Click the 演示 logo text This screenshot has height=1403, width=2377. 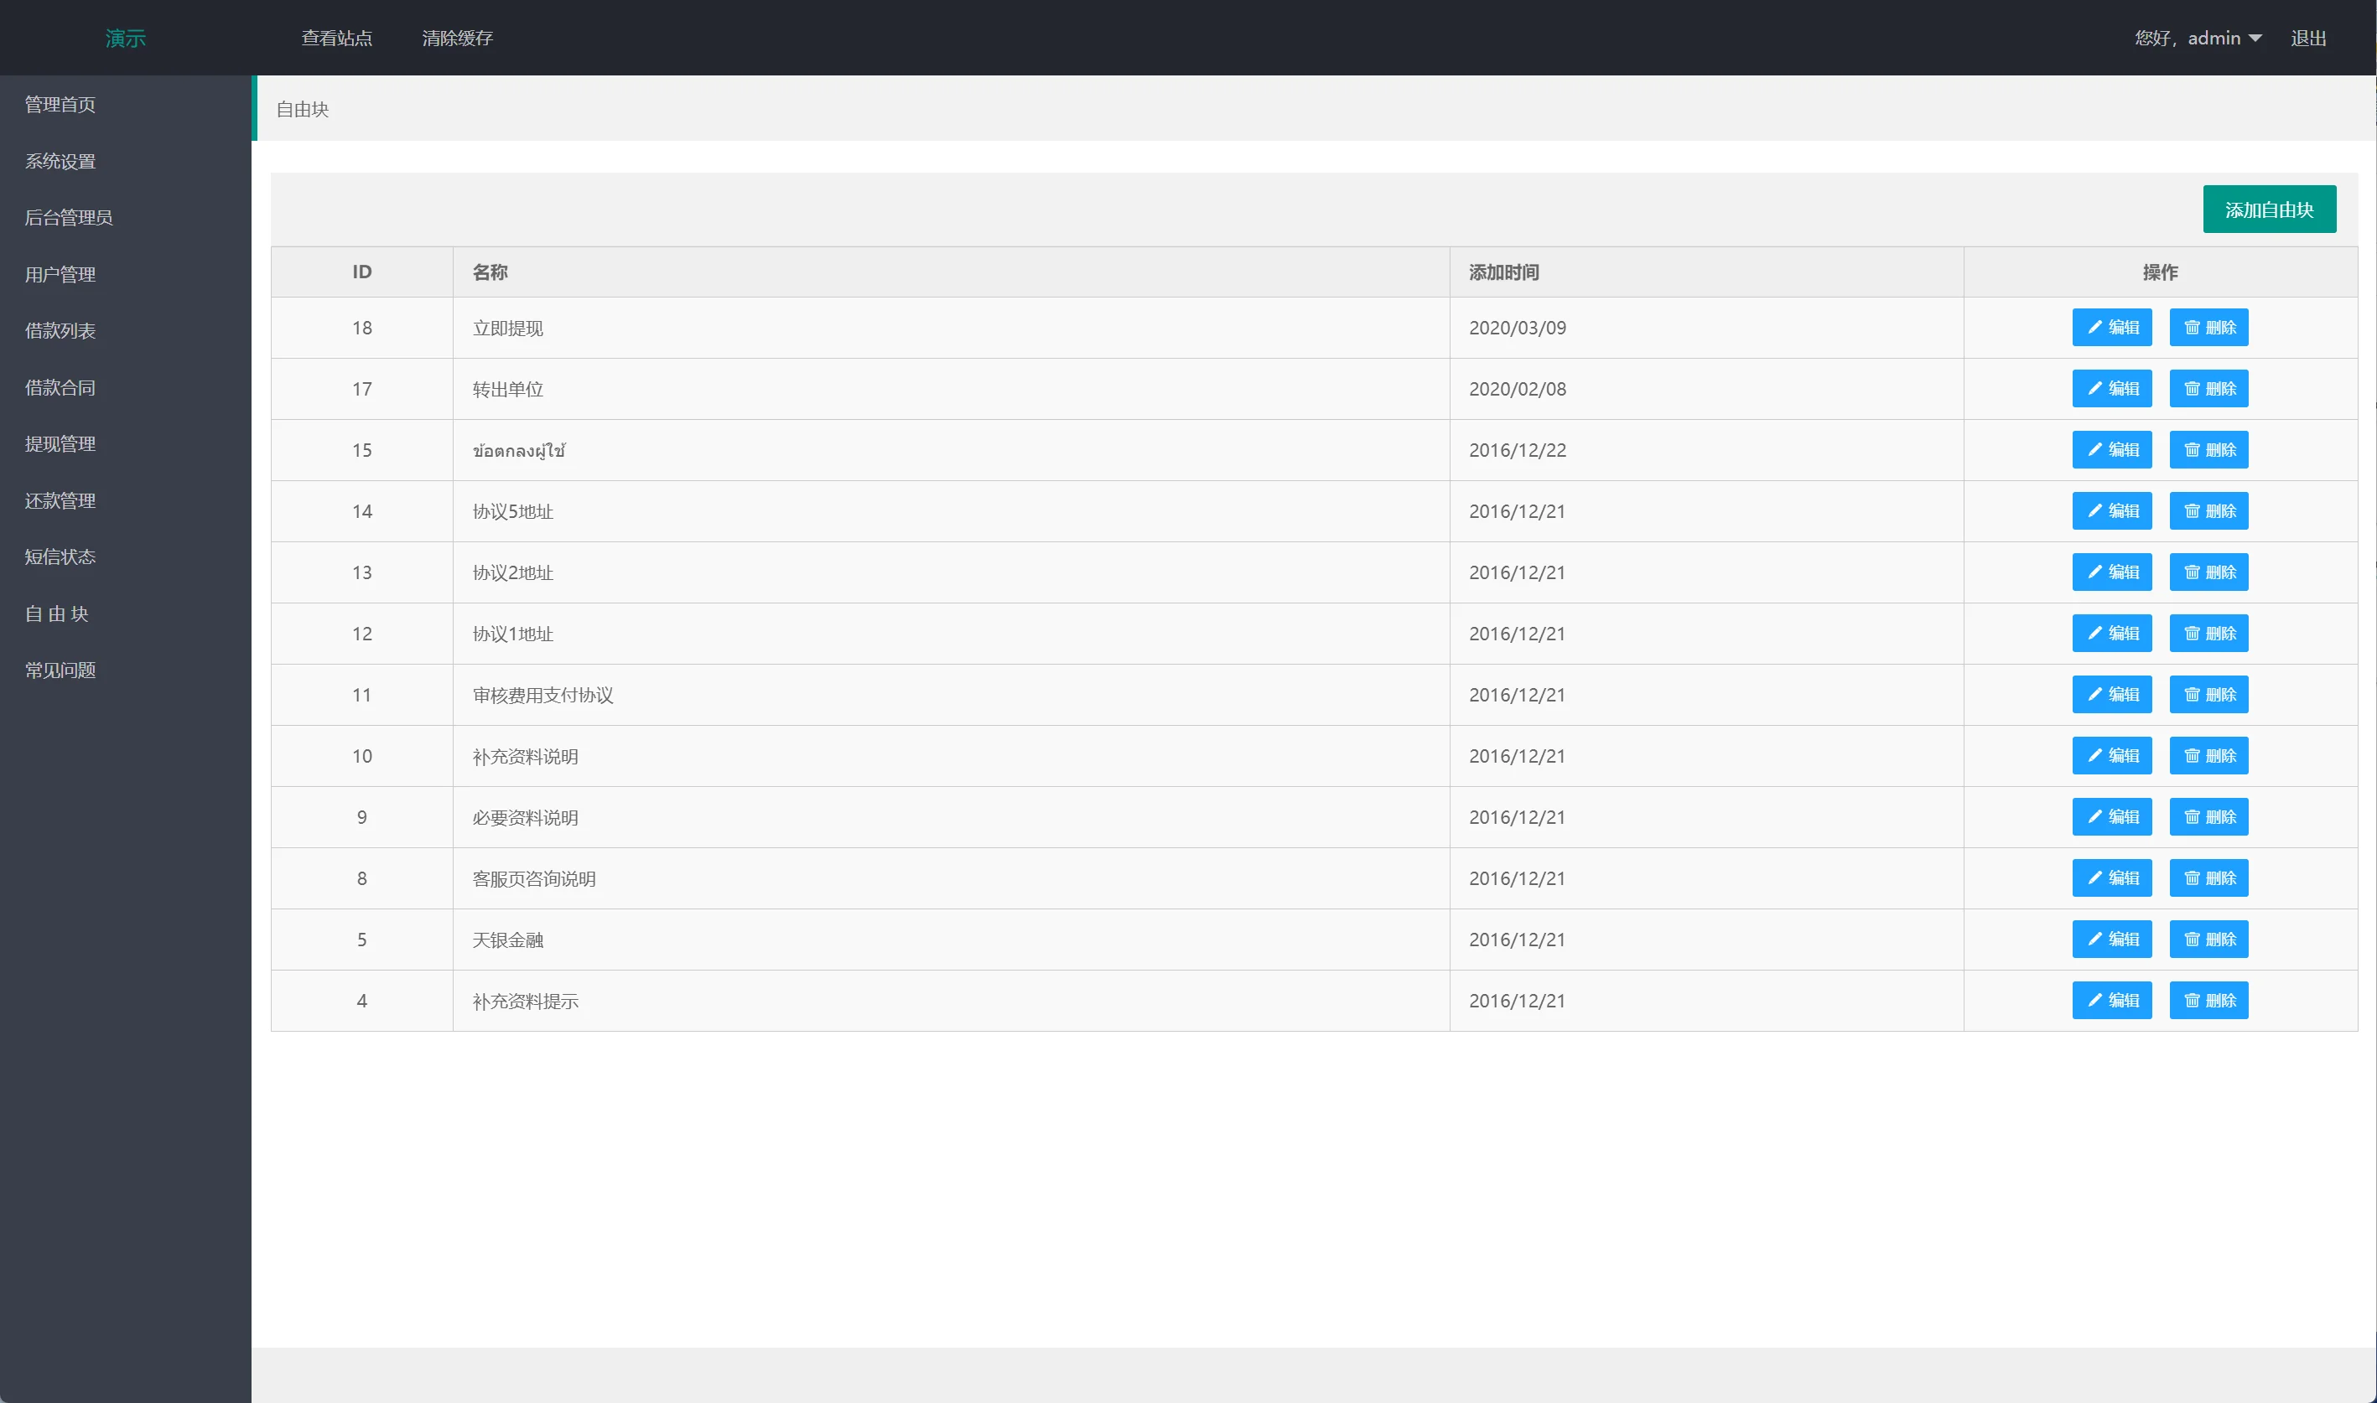(x=125, y=38)
